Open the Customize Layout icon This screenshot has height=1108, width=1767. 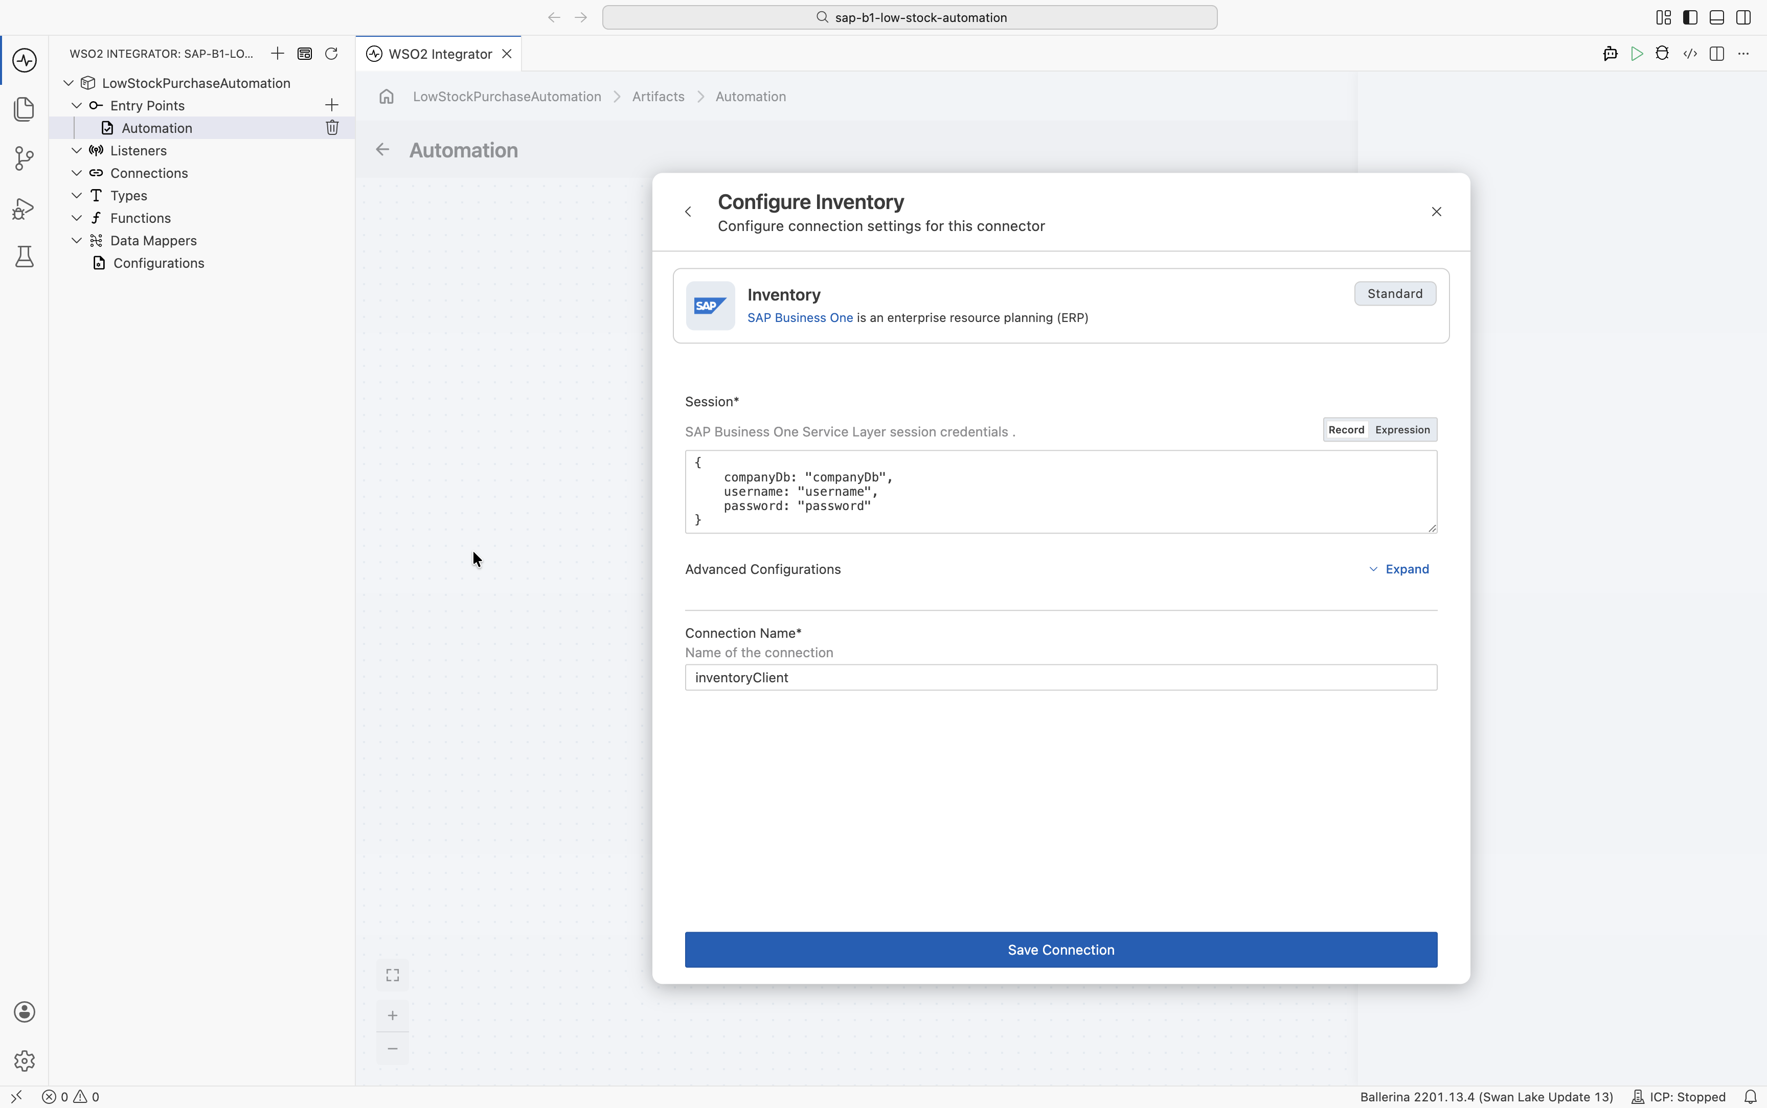[x=1664, y=17]
